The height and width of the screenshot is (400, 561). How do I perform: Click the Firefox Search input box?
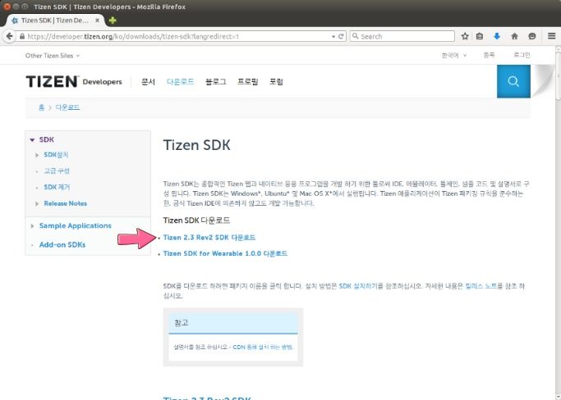[x=402, y=36]
